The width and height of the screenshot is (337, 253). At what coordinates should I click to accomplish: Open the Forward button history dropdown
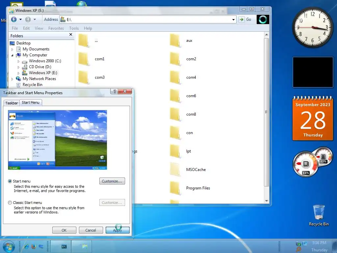(35, 19)
